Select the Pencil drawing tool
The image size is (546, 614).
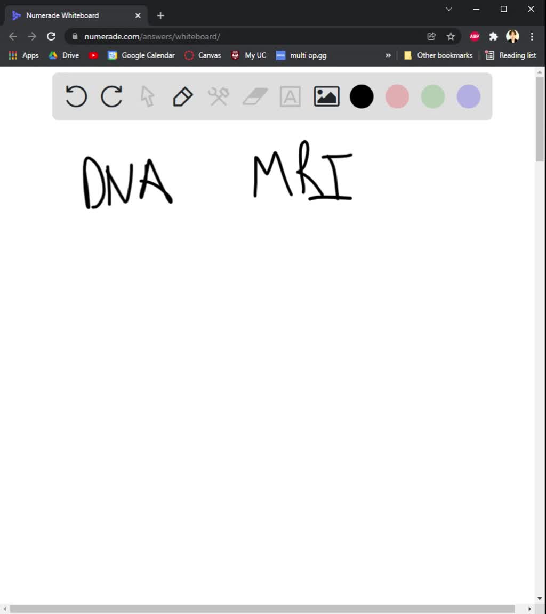point(182,96)
